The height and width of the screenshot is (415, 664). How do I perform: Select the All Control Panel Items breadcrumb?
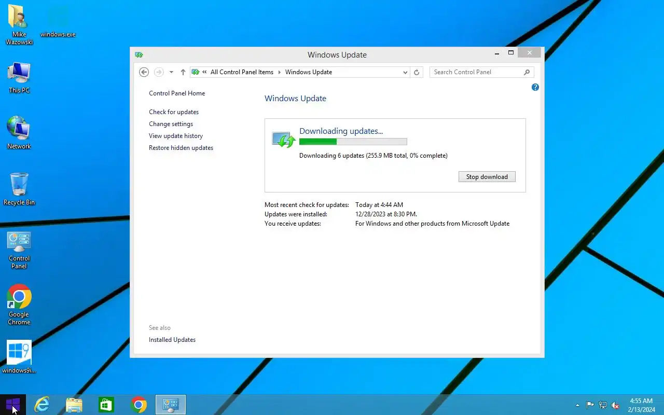click(x=242, y=72)
